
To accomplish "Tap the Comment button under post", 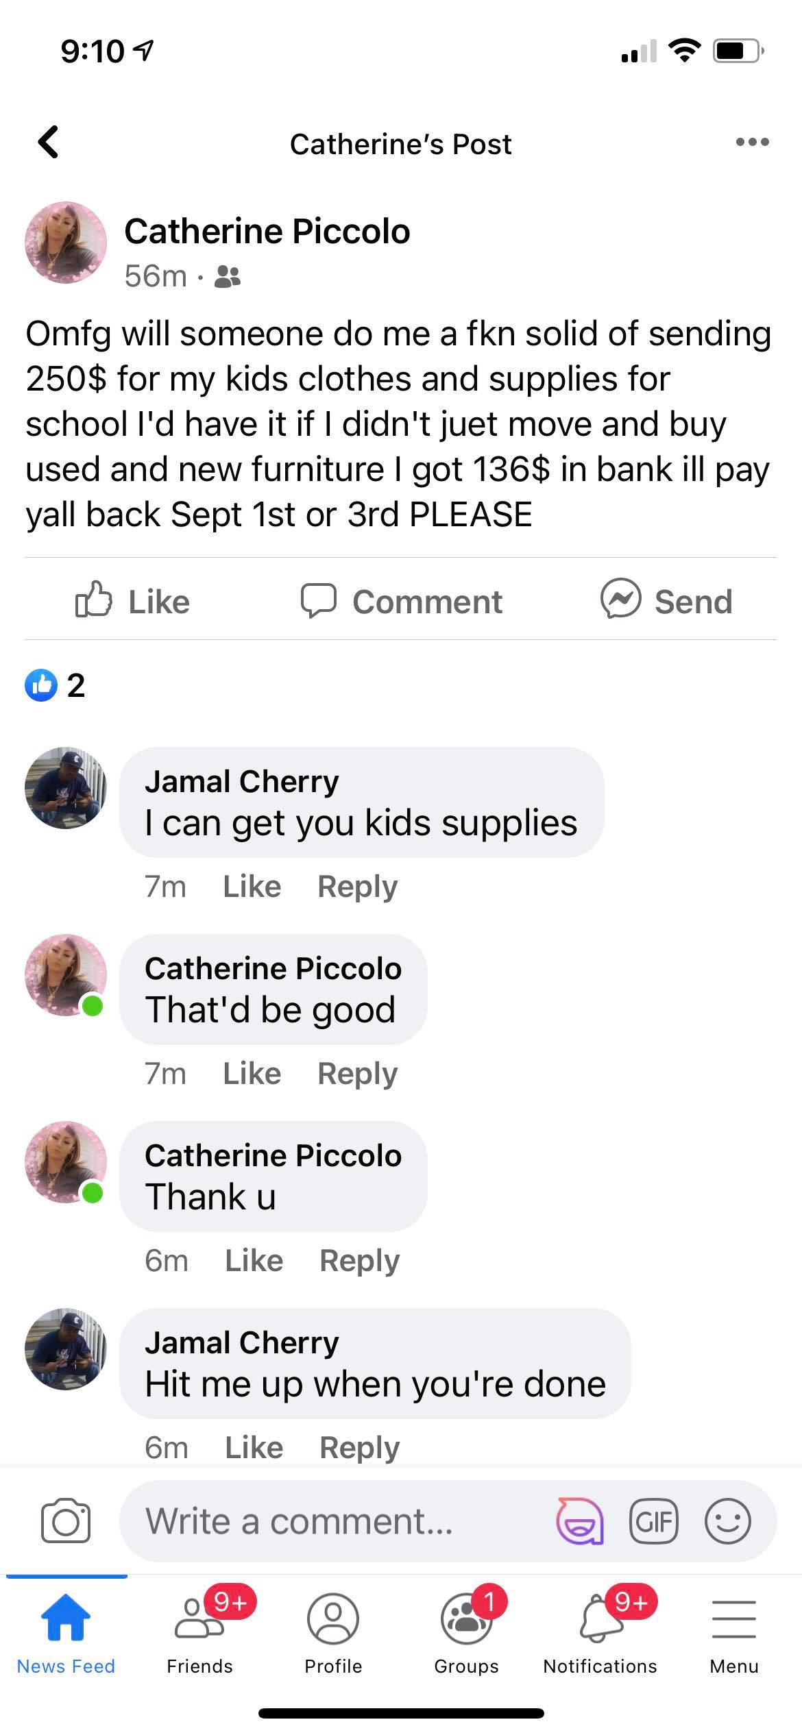I will [402, 601].
